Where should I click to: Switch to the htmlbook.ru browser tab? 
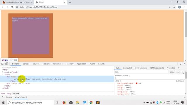(18, 2)
